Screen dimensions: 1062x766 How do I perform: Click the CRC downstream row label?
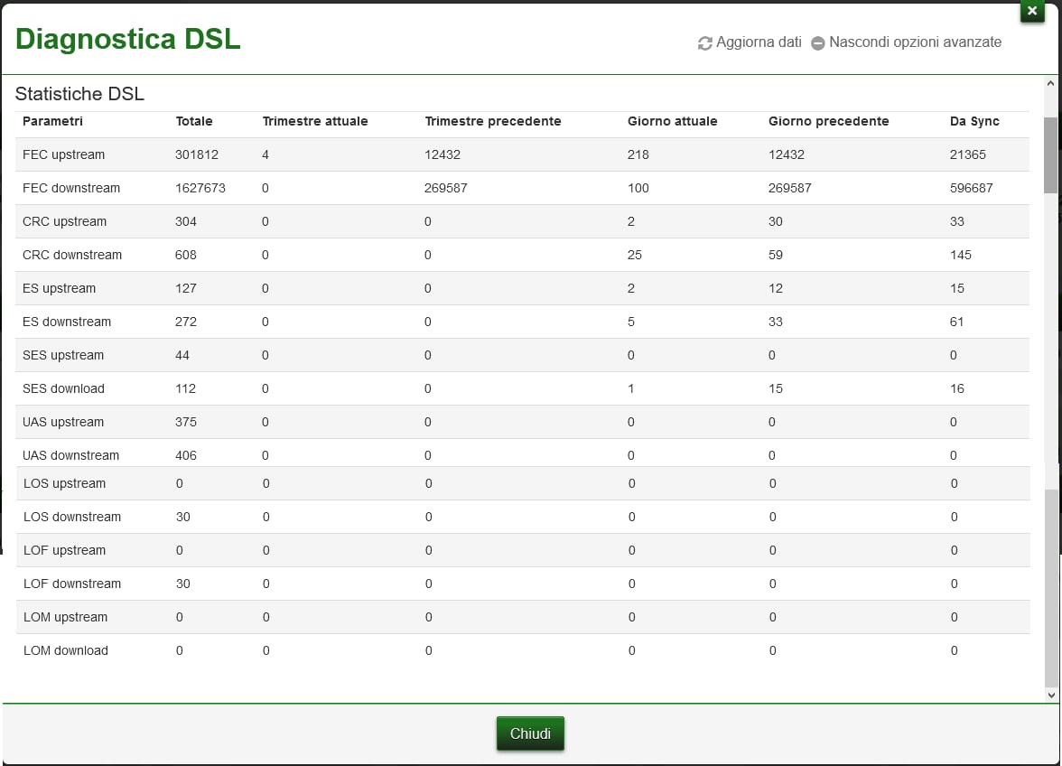72,255
